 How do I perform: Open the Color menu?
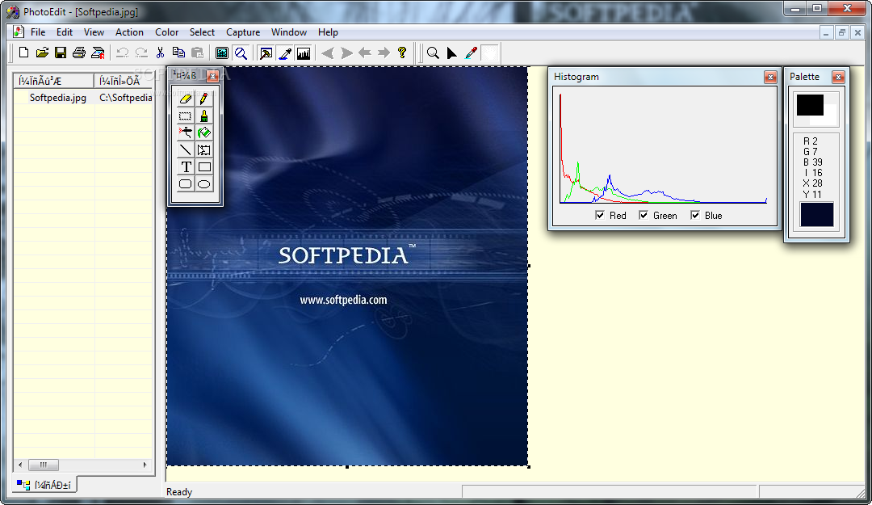pos(167,32)
